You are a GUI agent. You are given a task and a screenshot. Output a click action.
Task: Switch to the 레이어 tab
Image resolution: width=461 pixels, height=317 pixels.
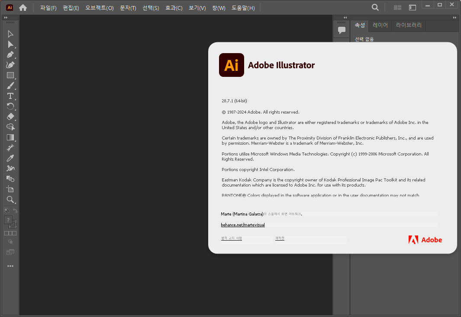[x=380, y=25]
